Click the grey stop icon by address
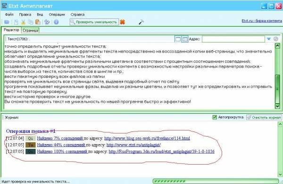 click(275, 39)
